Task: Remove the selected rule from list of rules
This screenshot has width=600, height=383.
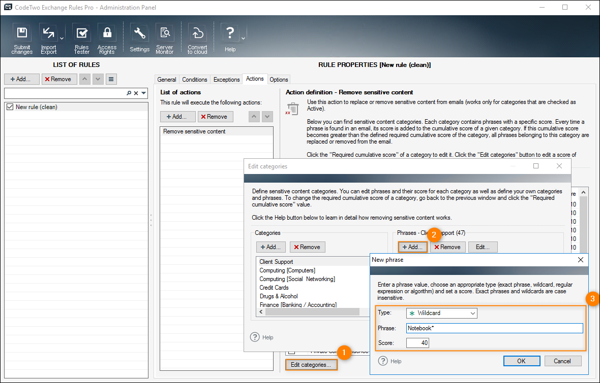Action: 59,79
